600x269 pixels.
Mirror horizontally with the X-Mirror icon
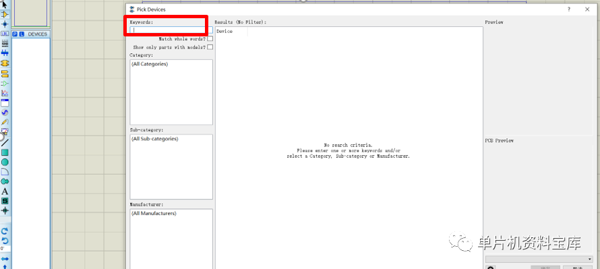tap(5, 259)
